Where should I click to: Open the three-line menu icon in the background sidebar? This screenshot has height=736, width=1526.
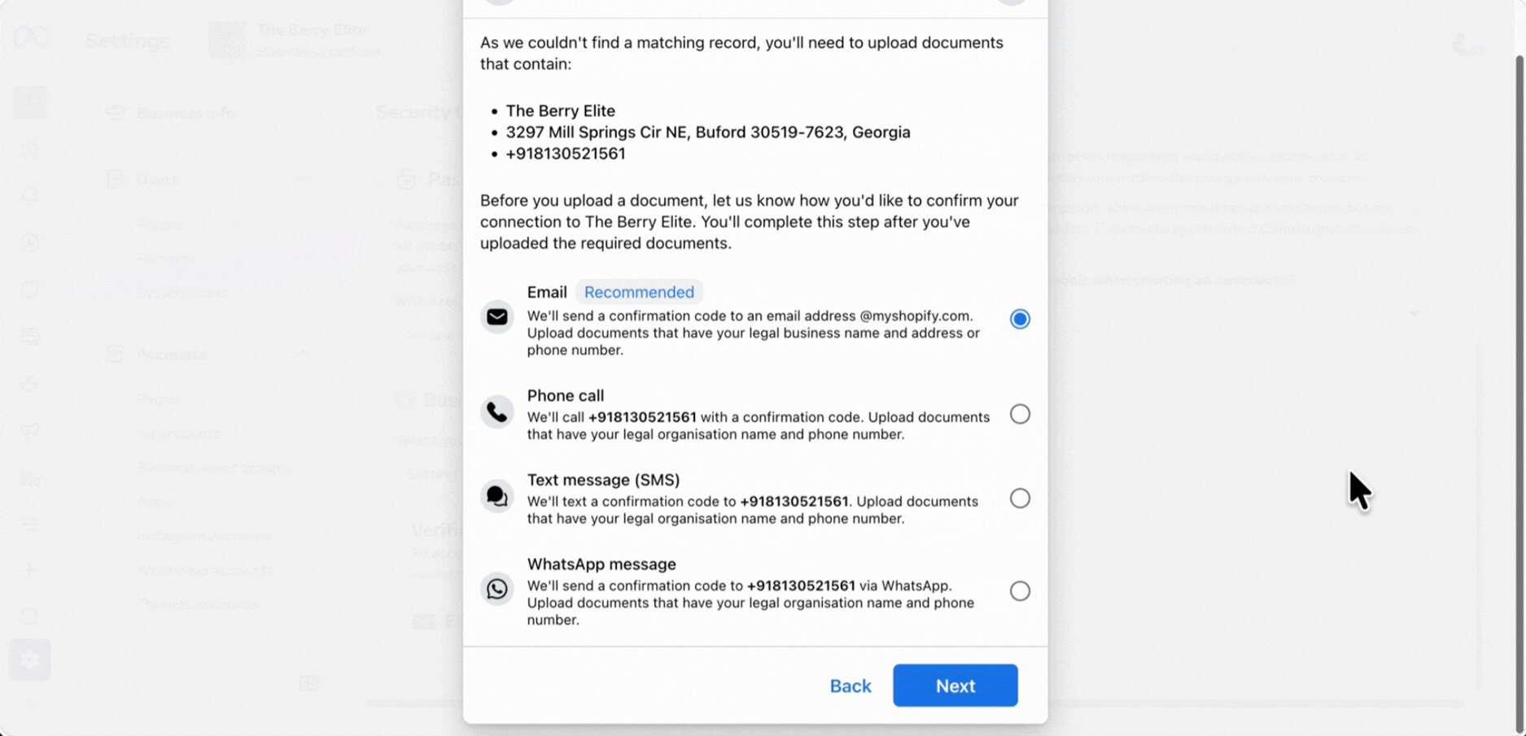(x=29, y=525)
